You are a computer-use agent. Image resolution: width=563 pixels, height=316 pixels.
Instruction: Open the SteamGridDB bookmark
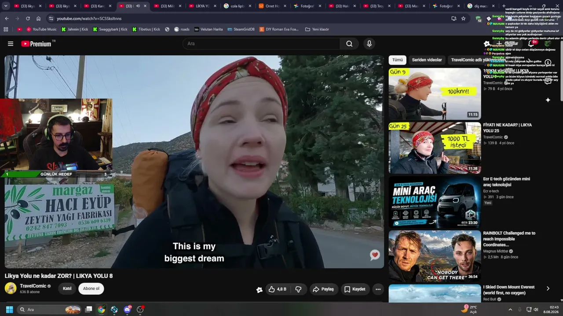click(241, 29)
